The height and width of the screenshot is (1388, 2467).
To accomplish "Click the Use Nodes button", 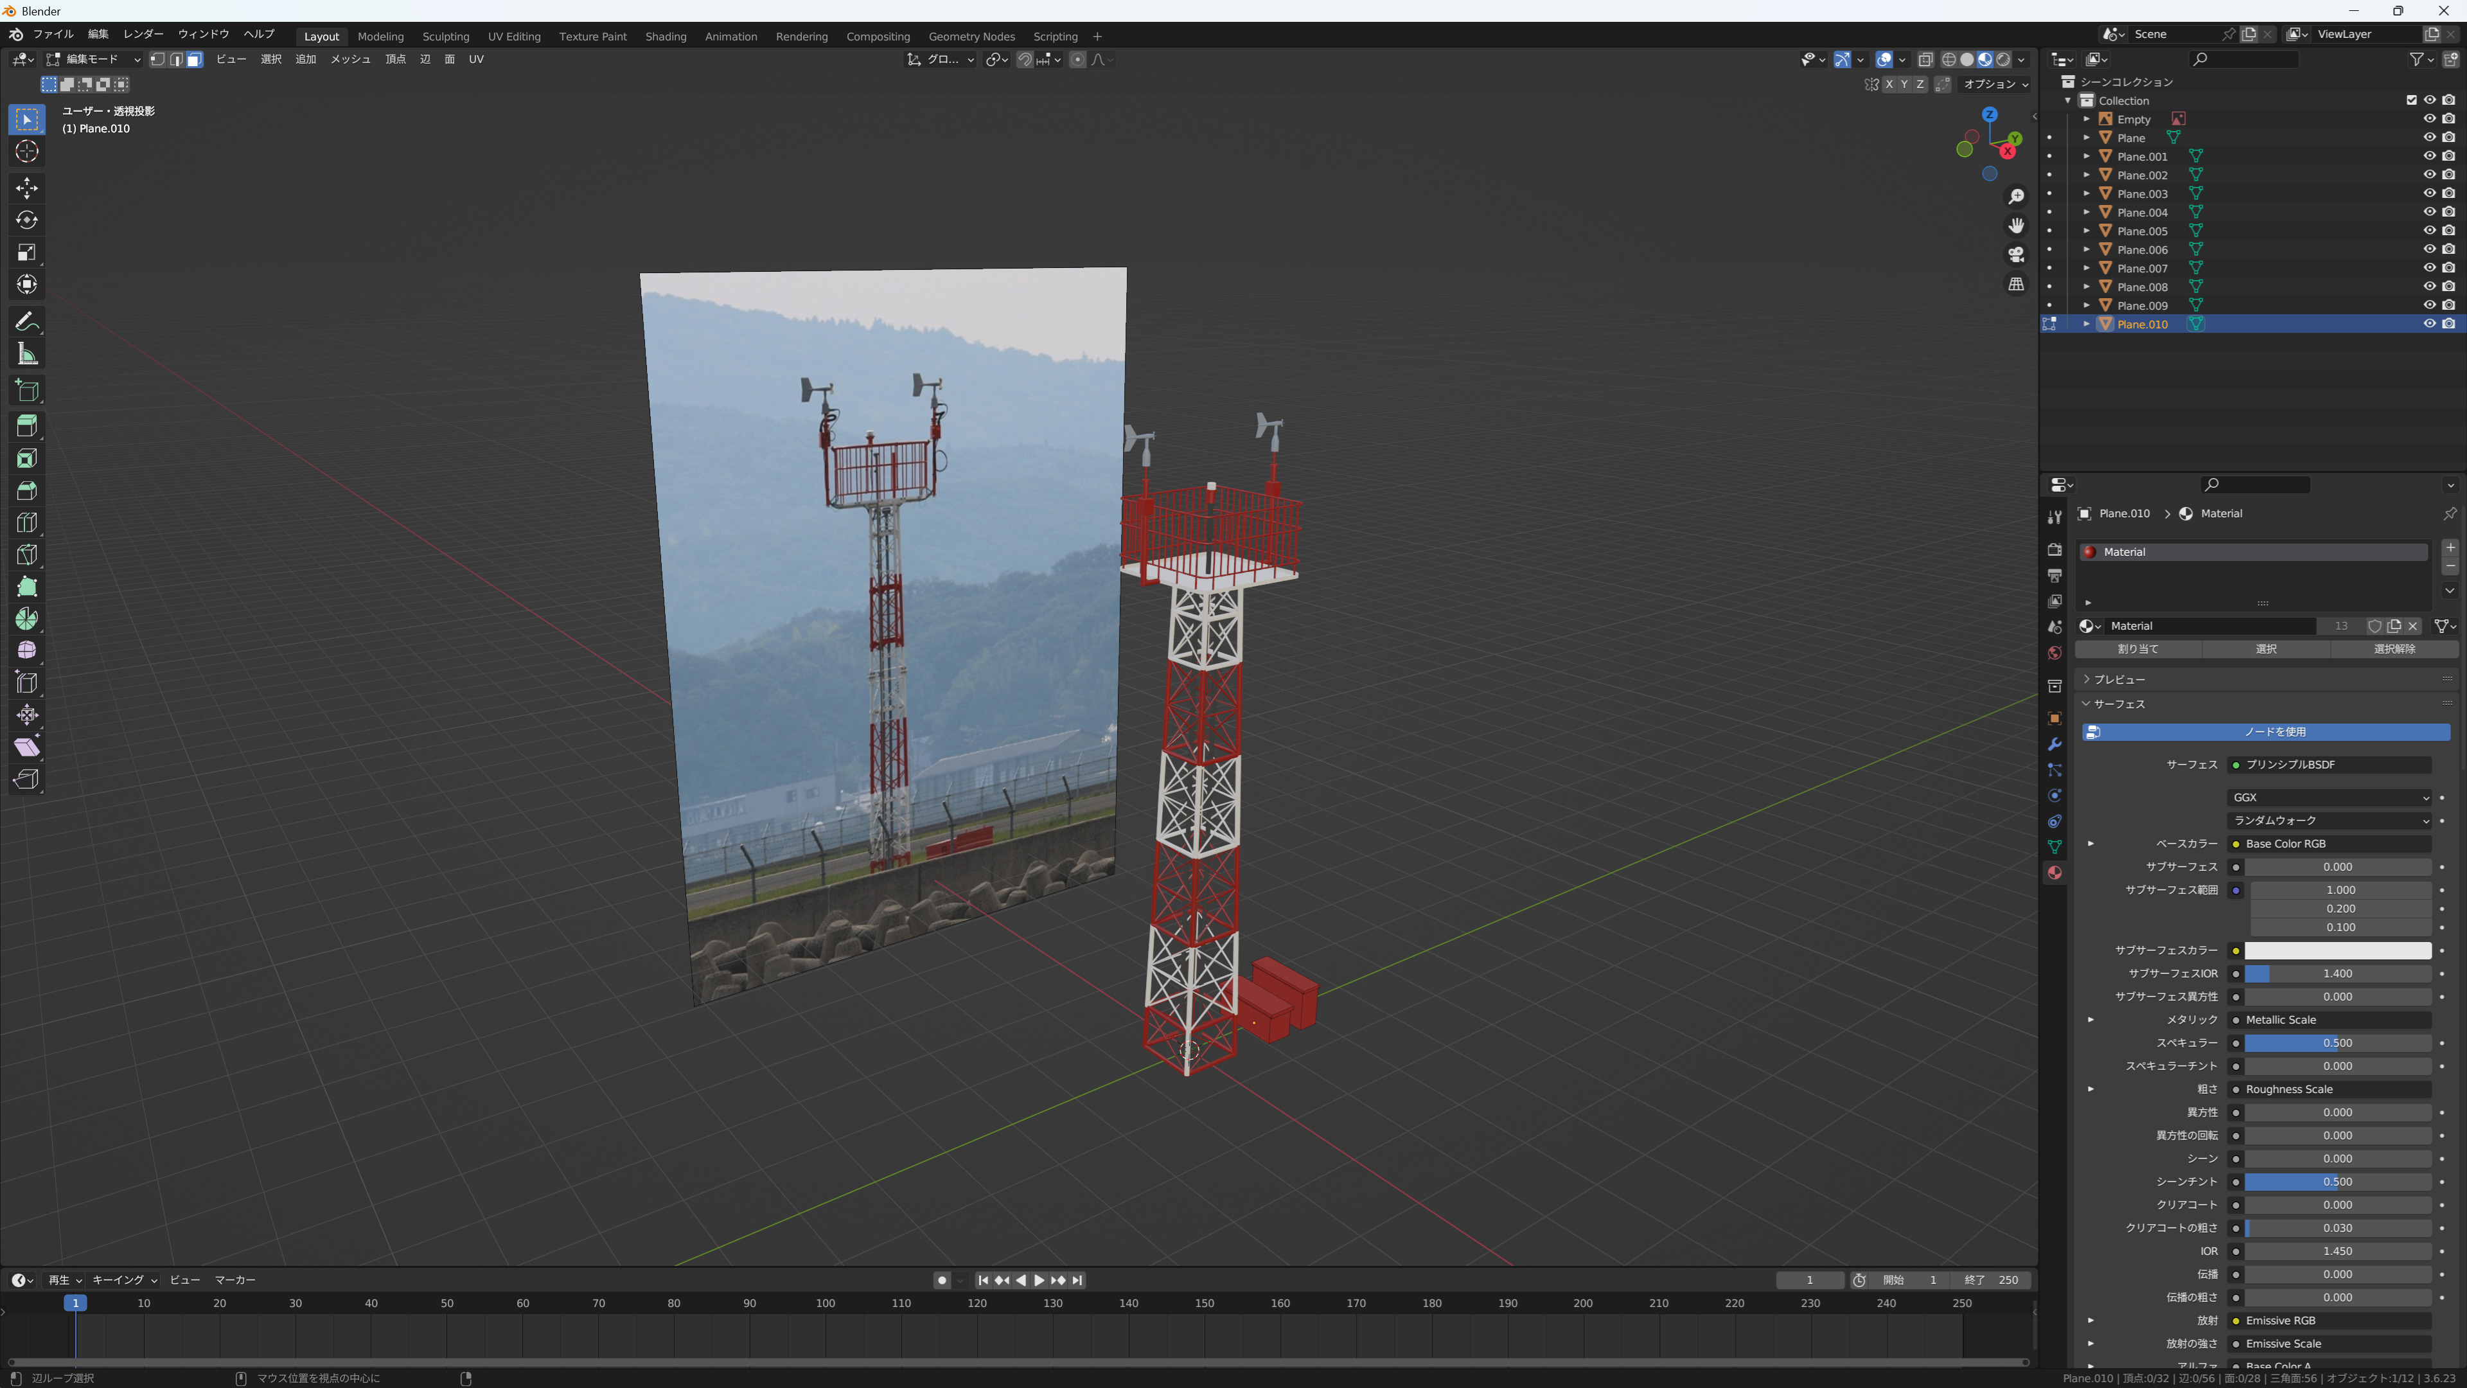I will [2266, 732].
